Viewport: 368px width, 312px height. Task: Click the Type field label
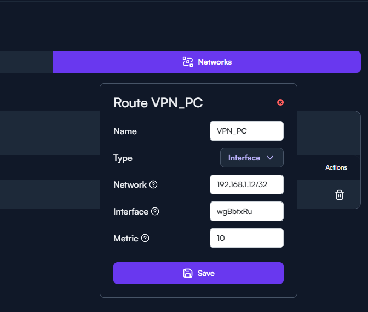tap(123, 158)
